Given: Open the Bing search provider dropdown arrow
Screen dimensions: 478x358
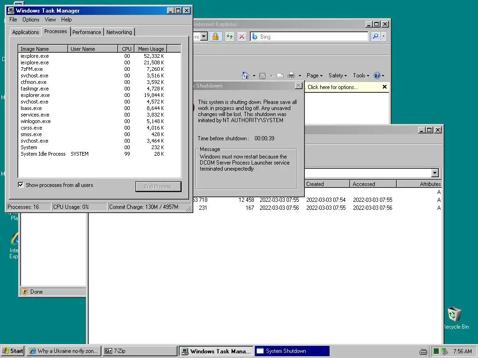Looking at the screenshot, I should point(384,36).
